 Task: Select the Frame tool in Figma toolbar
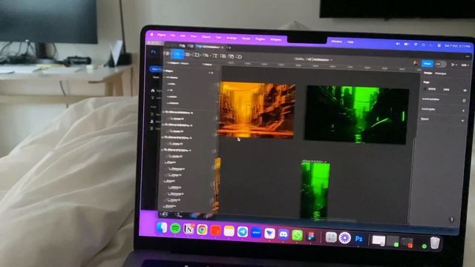[187, 55]
